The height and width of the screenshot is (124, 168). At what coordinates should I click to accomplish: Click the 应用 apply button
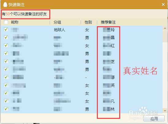[x=154, y=118]
